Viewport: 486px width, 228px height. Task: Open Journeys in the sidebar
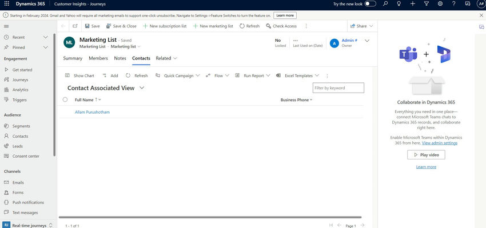tap(20, 79)
